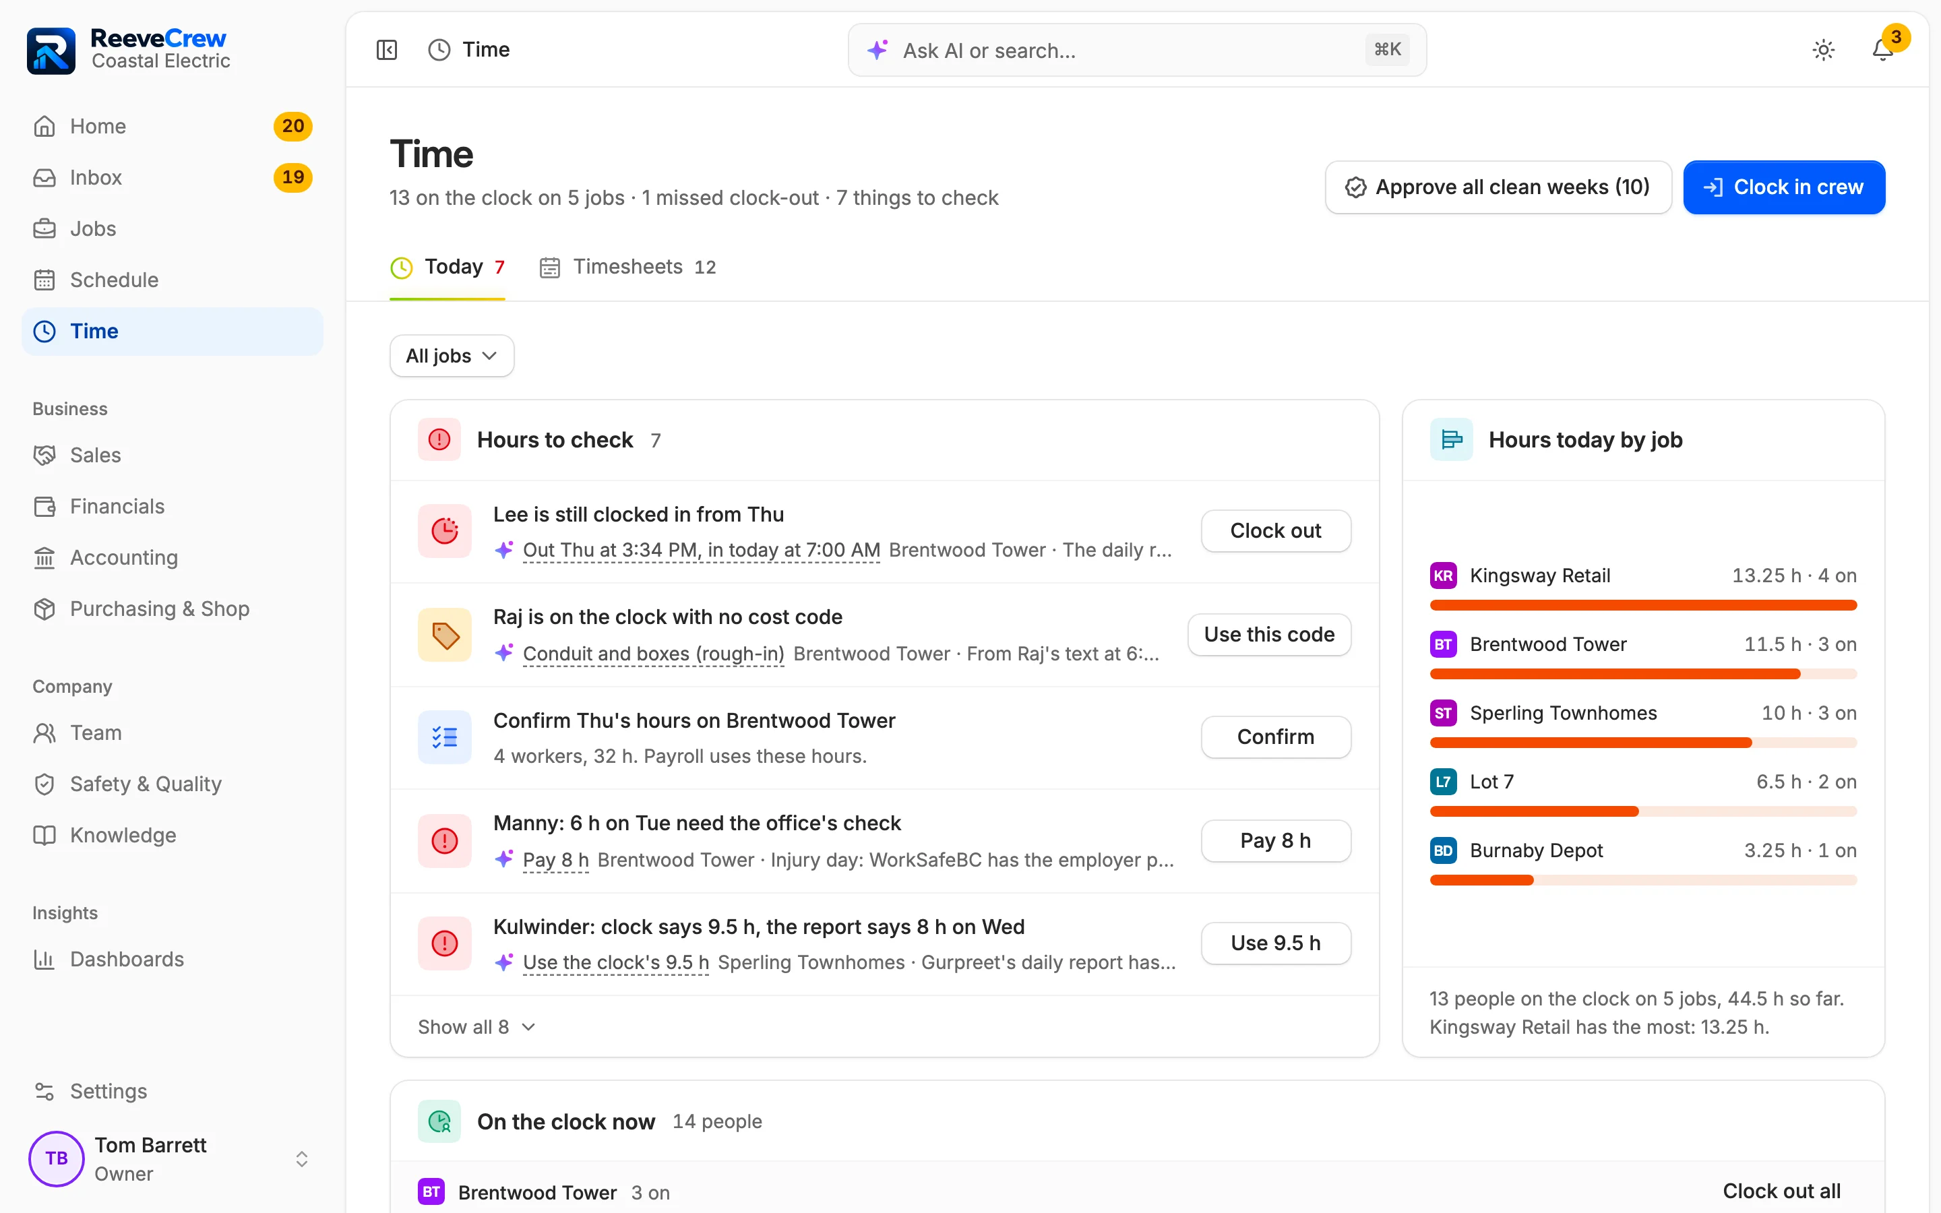Open Safety & Quality
Image resolution: width=1941 pixels, height=1213 pixels.
[173, 784]
